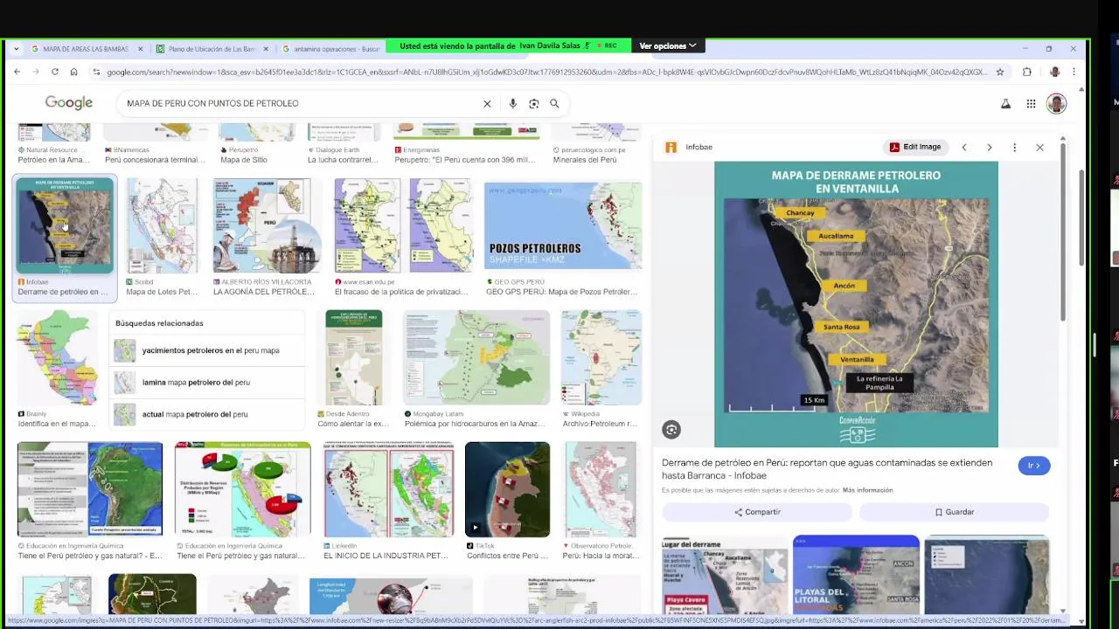
Task: Open related Lugar del derrame image
Action: (x=725, y=575)
